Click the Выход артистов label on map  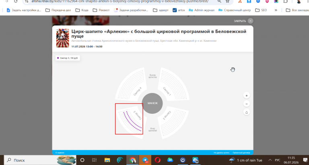(x=152, y=76)
